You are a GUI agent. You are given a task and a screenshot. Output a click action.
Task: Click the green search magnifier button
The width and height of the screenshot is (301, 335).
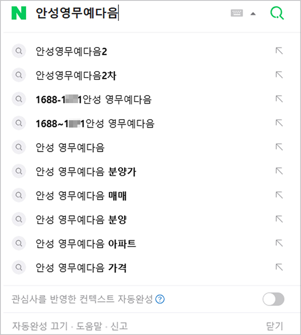click(277, 13)
